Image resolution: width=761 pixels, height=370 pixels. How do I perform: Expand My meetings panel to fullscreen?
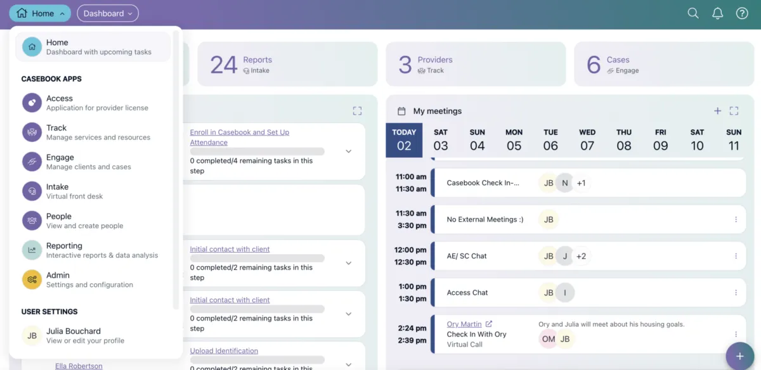734,111
